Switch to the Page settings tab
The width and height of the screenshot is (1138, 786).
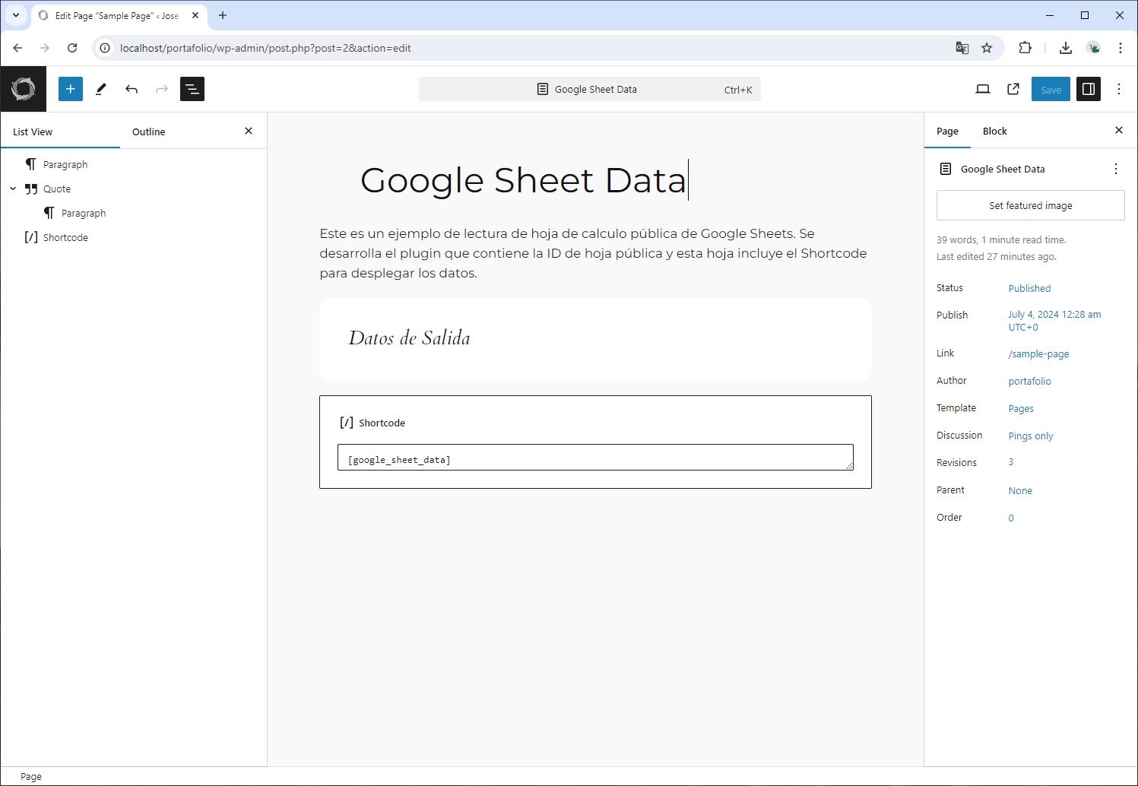pos(947,131)
